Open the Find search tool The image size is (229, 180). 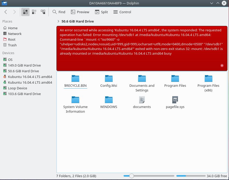59,12
